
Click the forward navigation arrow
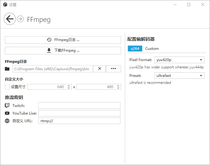tap(20, 19)
